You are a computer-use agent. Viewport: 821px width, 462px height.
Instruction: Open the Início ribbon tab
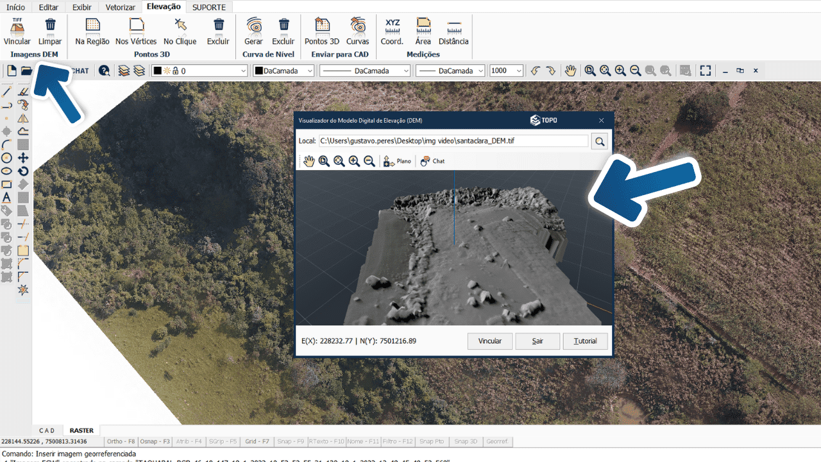[x=16, y=7]
